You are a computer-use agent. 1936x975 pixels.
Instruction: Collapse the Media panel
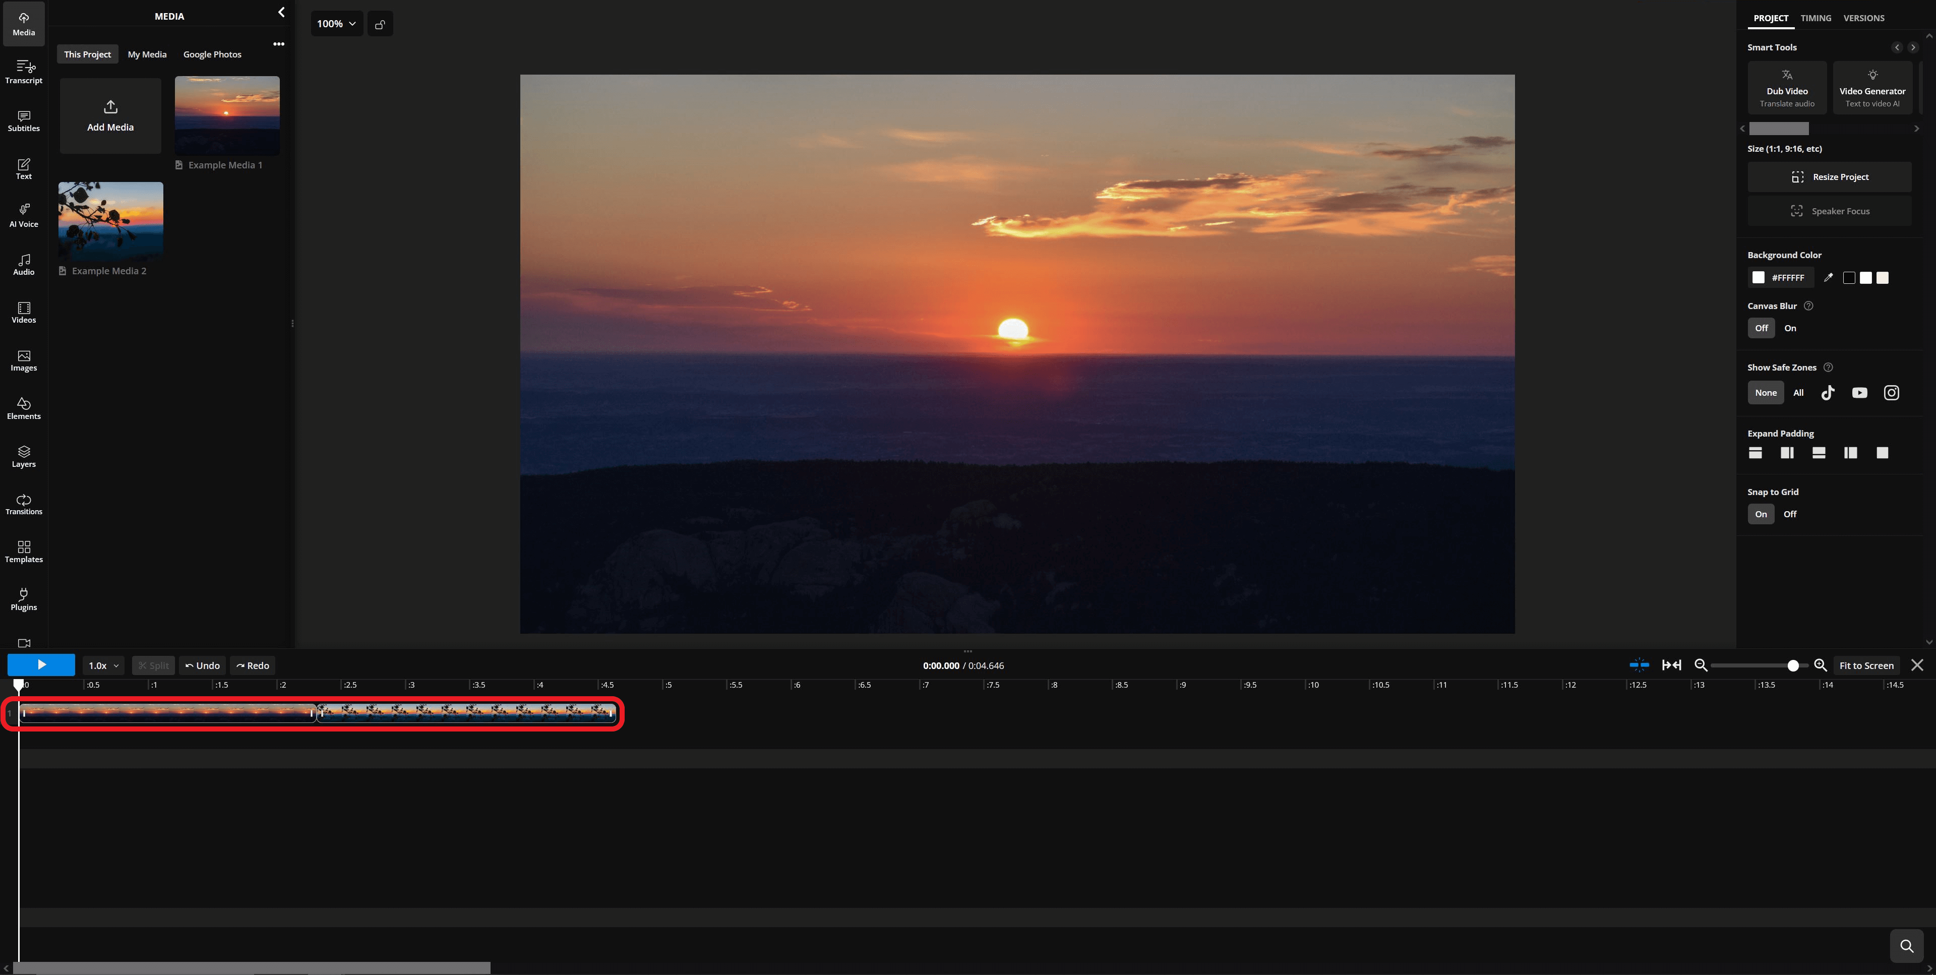pos(281,12)
